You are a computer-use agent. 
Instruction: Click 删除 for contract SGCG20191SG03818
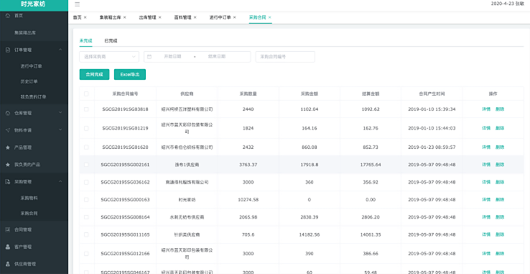coord(500,109)
